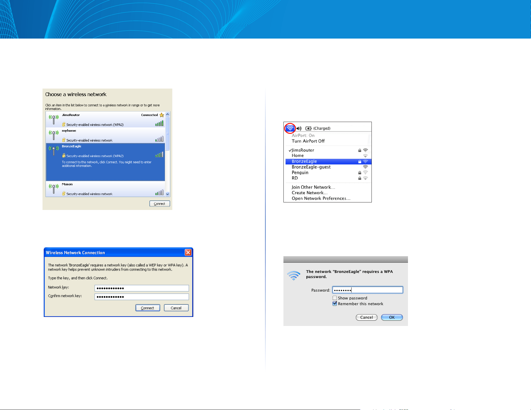This screenshot has height=410, width=531.
Task: Close the Wireless Network Connection dialog
Action: point(188,252)
